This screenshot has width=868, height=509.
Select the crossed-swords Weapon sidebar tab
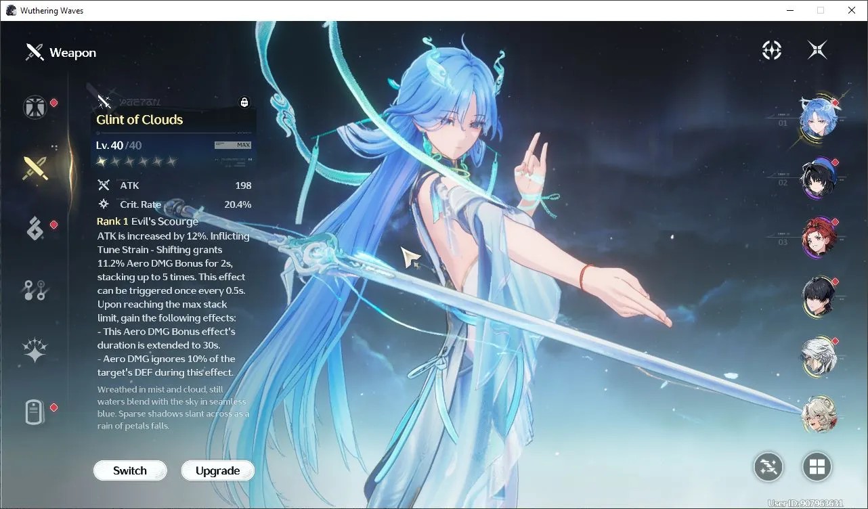pos(35,168)
